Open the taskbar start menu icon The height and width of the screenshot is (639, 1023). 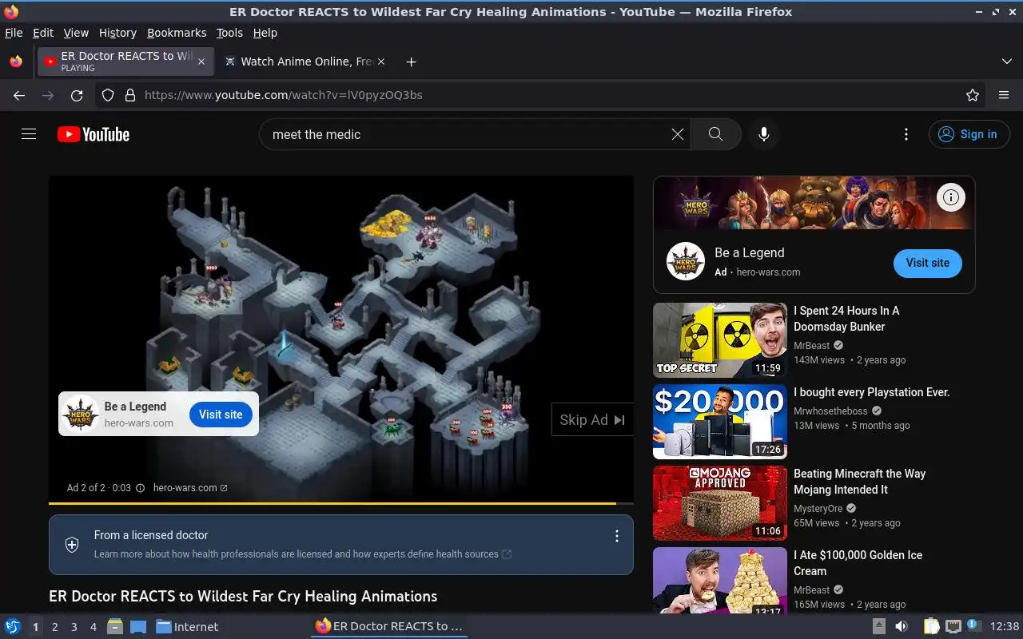13,626
